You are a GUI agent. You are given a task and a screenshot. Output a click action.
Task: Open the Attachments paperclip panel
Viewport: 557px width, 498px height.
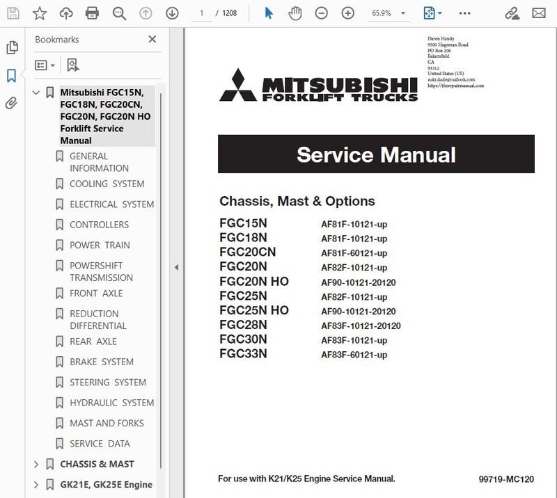pos(11,104)
